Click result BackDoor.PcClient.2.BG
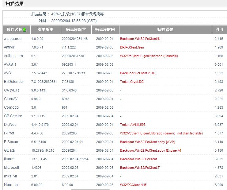This screenshot has height=190, width=227. pyautogui.click(x=138, y=73)
